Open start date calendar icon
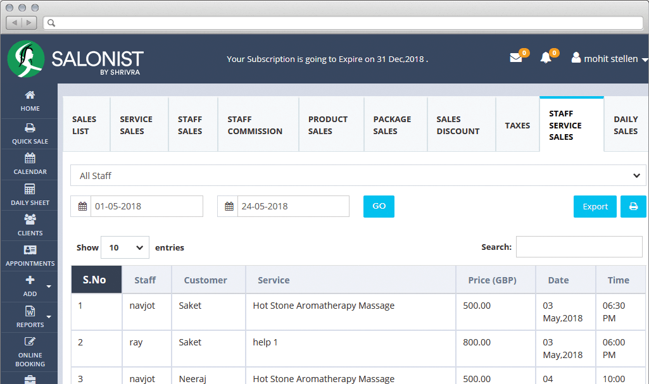Screen dimensions: 649x384 pyautogui.click(x=82, y=206)
